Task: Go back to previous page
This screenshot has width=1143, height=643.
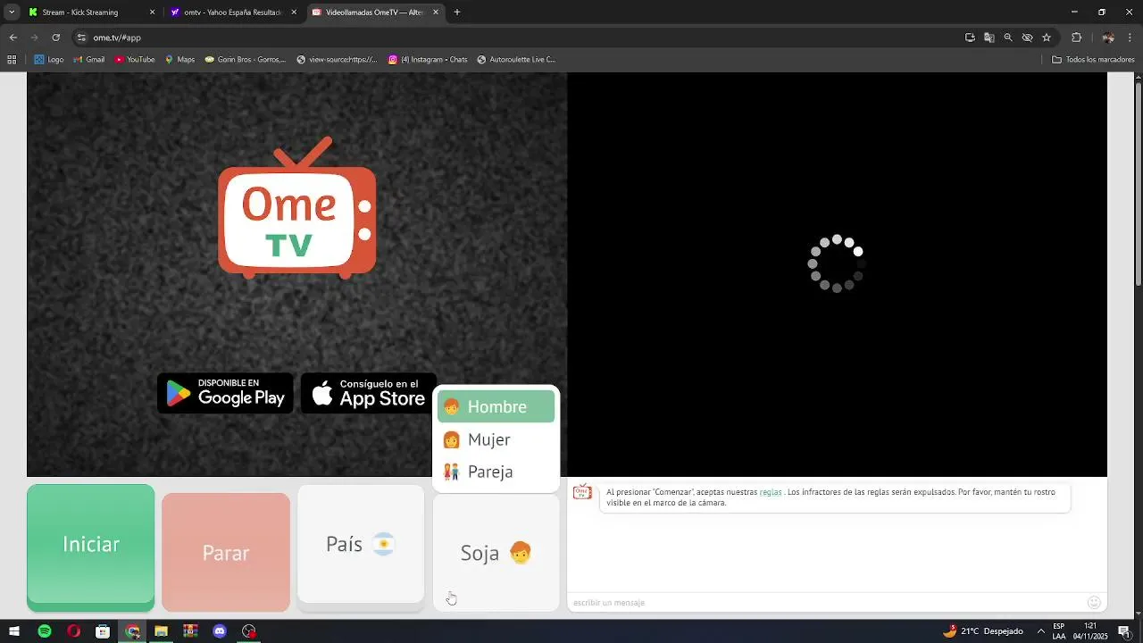Action: point(13,38)
